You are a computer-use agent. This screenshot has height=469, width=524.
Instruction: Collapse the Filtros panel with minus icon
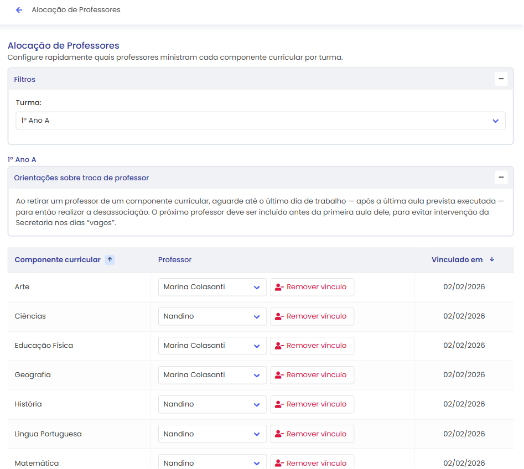(x=501, y=79)
